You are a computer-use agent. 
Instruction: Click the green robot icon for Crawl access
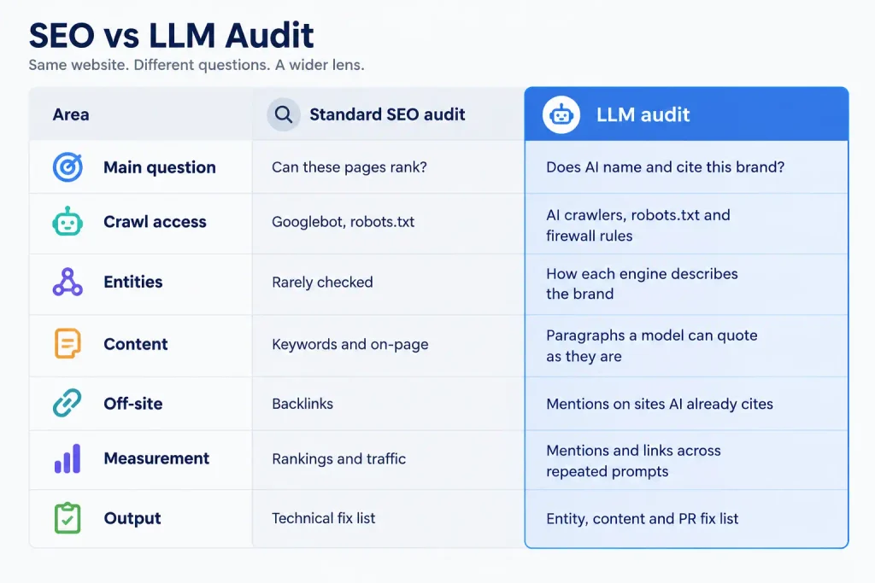pos(68,221)
